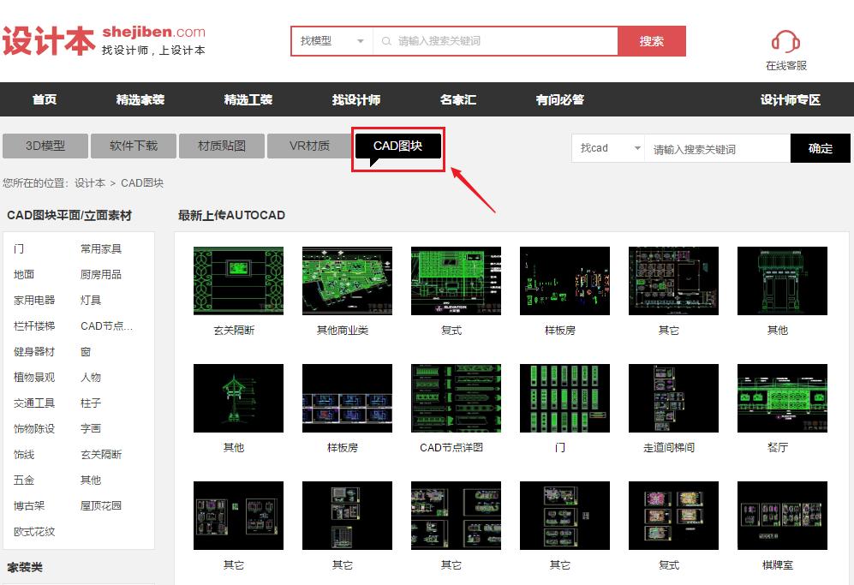Screen dimensions: 854x585
Task: Open the 搜索 dropdown chevron next to 找模型
Action: (361, 40)
